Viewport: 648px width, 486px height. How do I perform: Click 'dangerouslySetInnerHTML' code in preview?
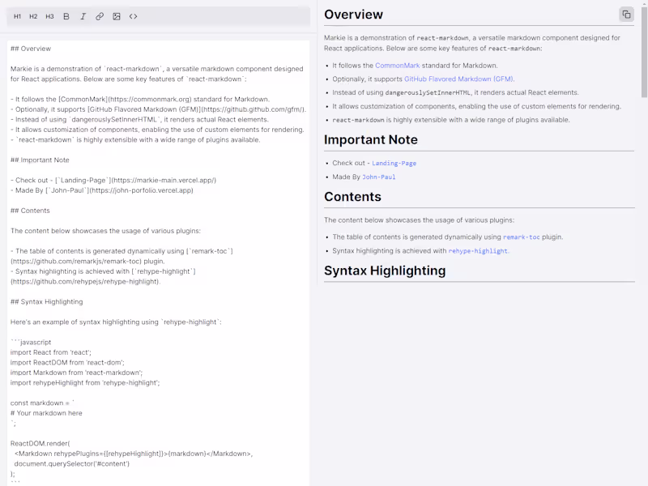click(x=428, y=92)
